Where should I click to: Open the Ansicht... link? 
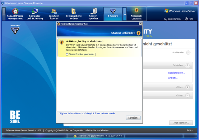tap(173, 78)
